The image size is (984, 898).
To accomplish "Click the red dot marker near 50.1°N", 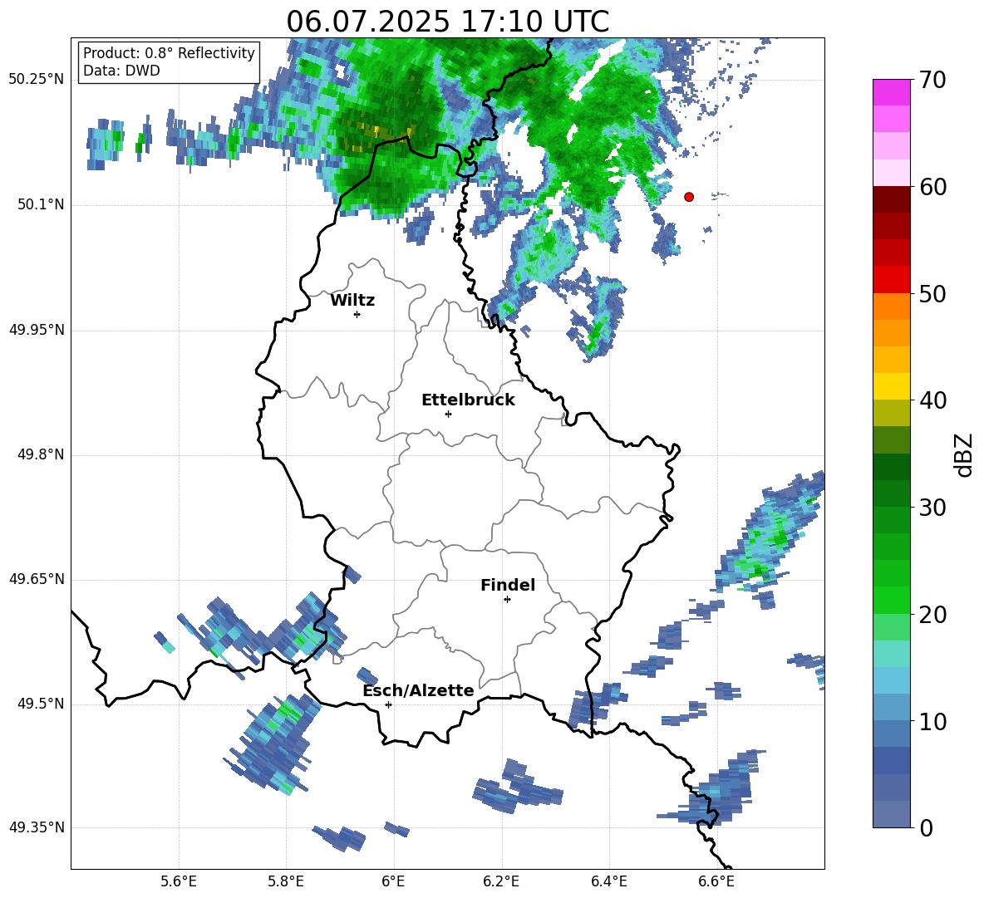I will 689,197.
